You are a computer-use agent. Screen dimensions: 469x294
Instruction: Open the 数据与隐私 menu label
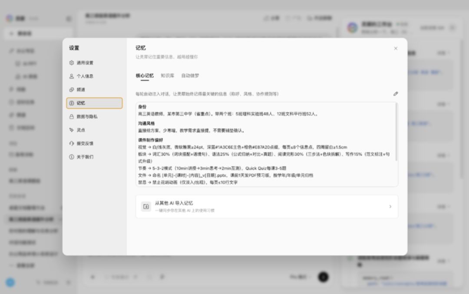[x=87, y=117]
